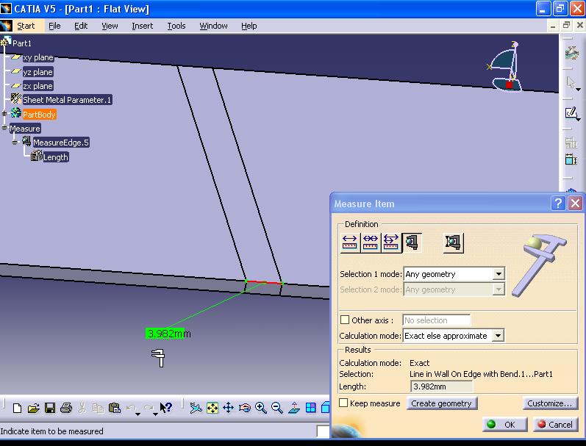Open the Calculation mode dropdown
The image size is (586, 446).
click(498, 336)
